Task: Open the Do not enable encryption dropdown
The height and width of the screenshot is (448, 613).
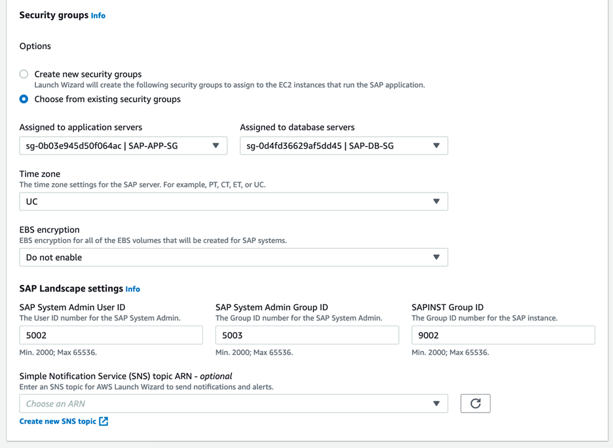Action: pos(233,257)
